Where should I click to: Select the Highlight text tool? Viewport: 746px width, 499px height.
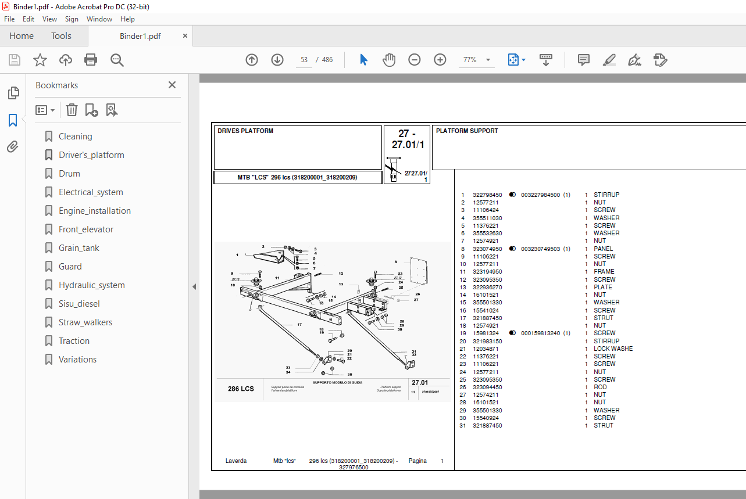coord(609,60)
